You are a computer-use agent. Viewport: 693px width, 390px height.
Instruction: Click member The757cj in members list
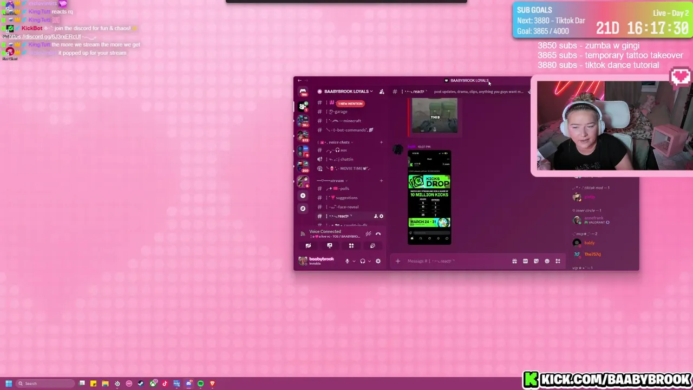click(x=592, y=254)
